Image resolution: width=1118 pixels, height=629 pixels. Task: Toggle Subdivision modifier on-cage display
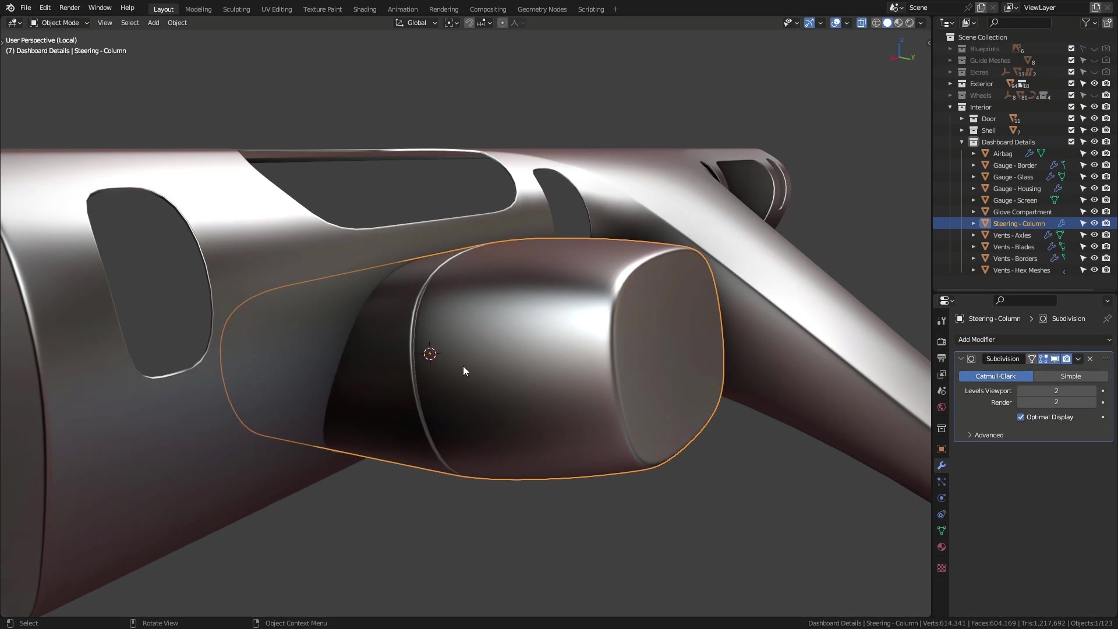coord(1032,359)
